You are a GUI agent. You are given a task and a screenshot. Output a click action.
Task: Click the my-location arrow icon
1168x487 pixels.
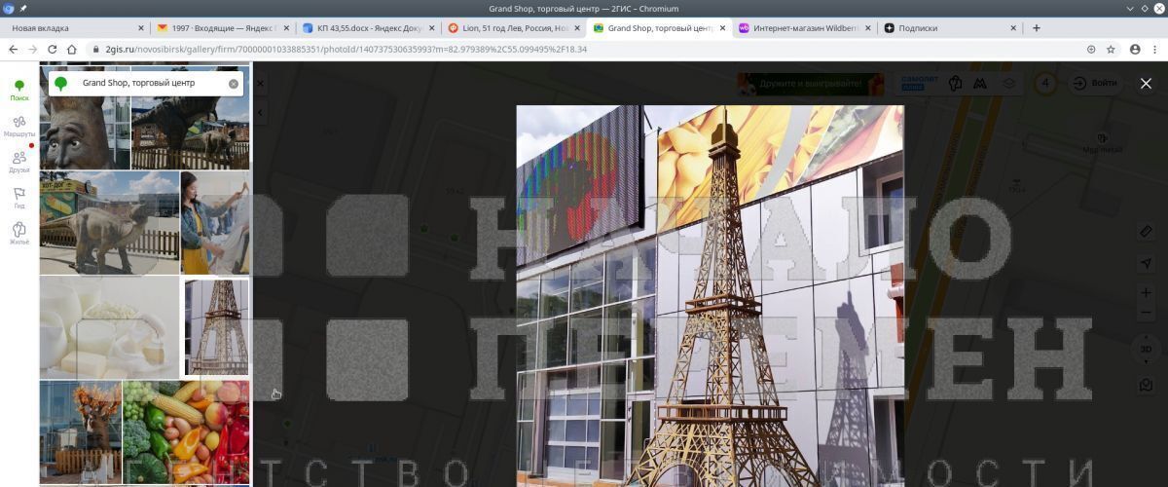(1146, 263)
